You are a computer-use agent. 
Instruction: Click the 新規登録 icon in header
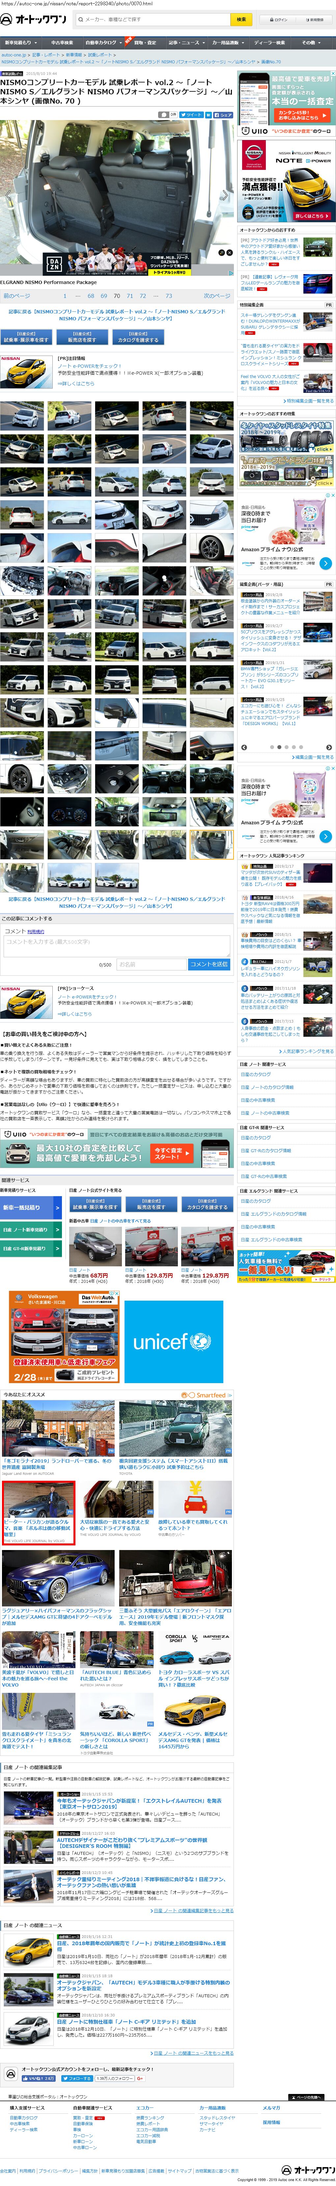pyautogui.click(x=316, y=19)
